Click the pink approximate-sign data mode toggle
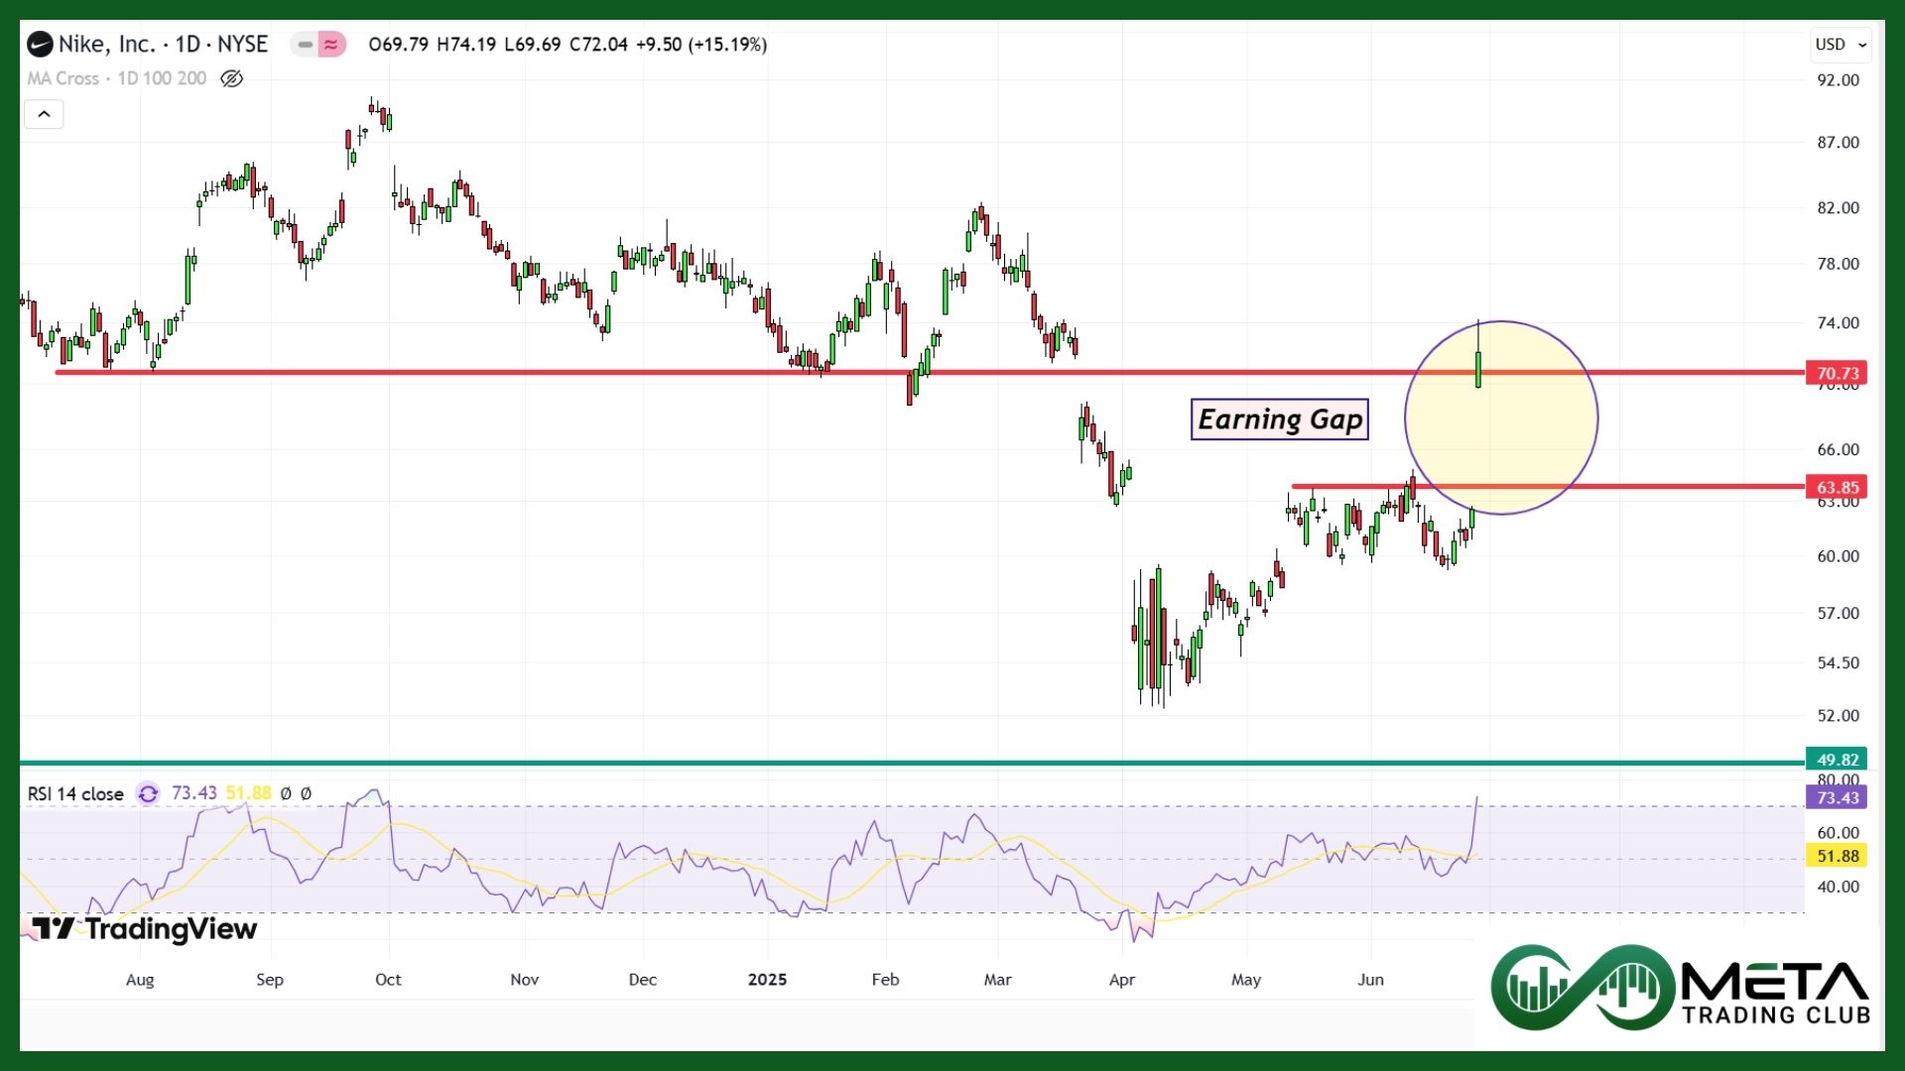This screenshot has width=1905, height=1071. click(331, 45)
